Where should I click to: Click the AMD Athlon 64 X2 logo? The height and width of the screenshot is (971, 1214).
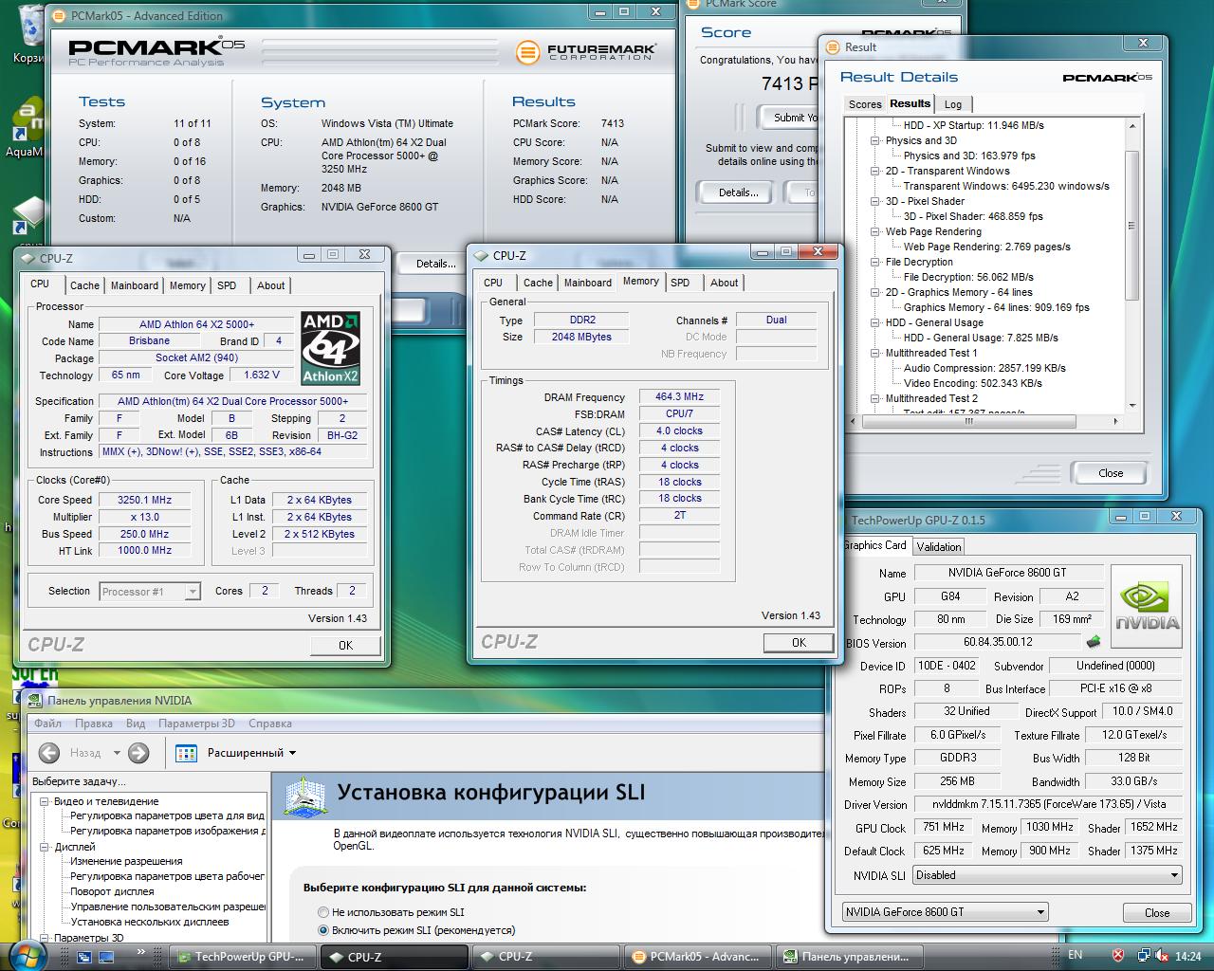[331, 348]
